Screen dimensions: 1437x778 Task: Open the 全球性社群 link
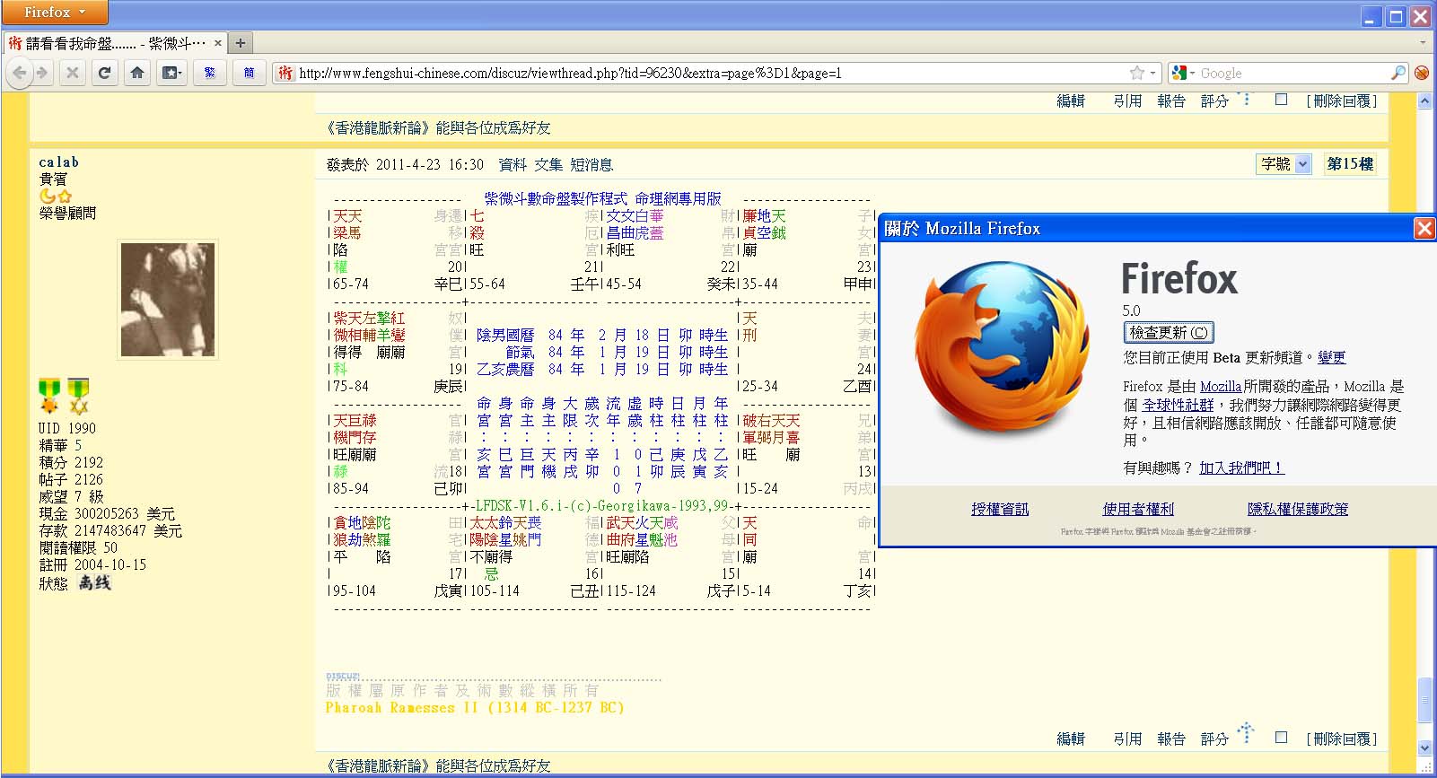(x=1178, y=405)
